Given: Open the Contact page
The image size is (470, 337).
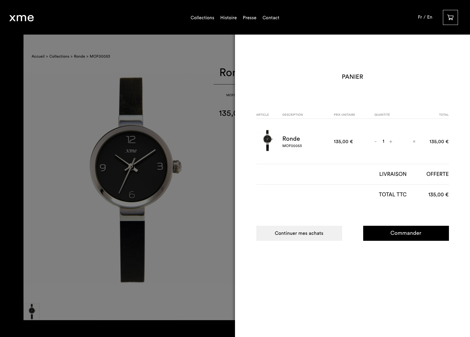Looking at the screenshot, I should tap(271, 18).
